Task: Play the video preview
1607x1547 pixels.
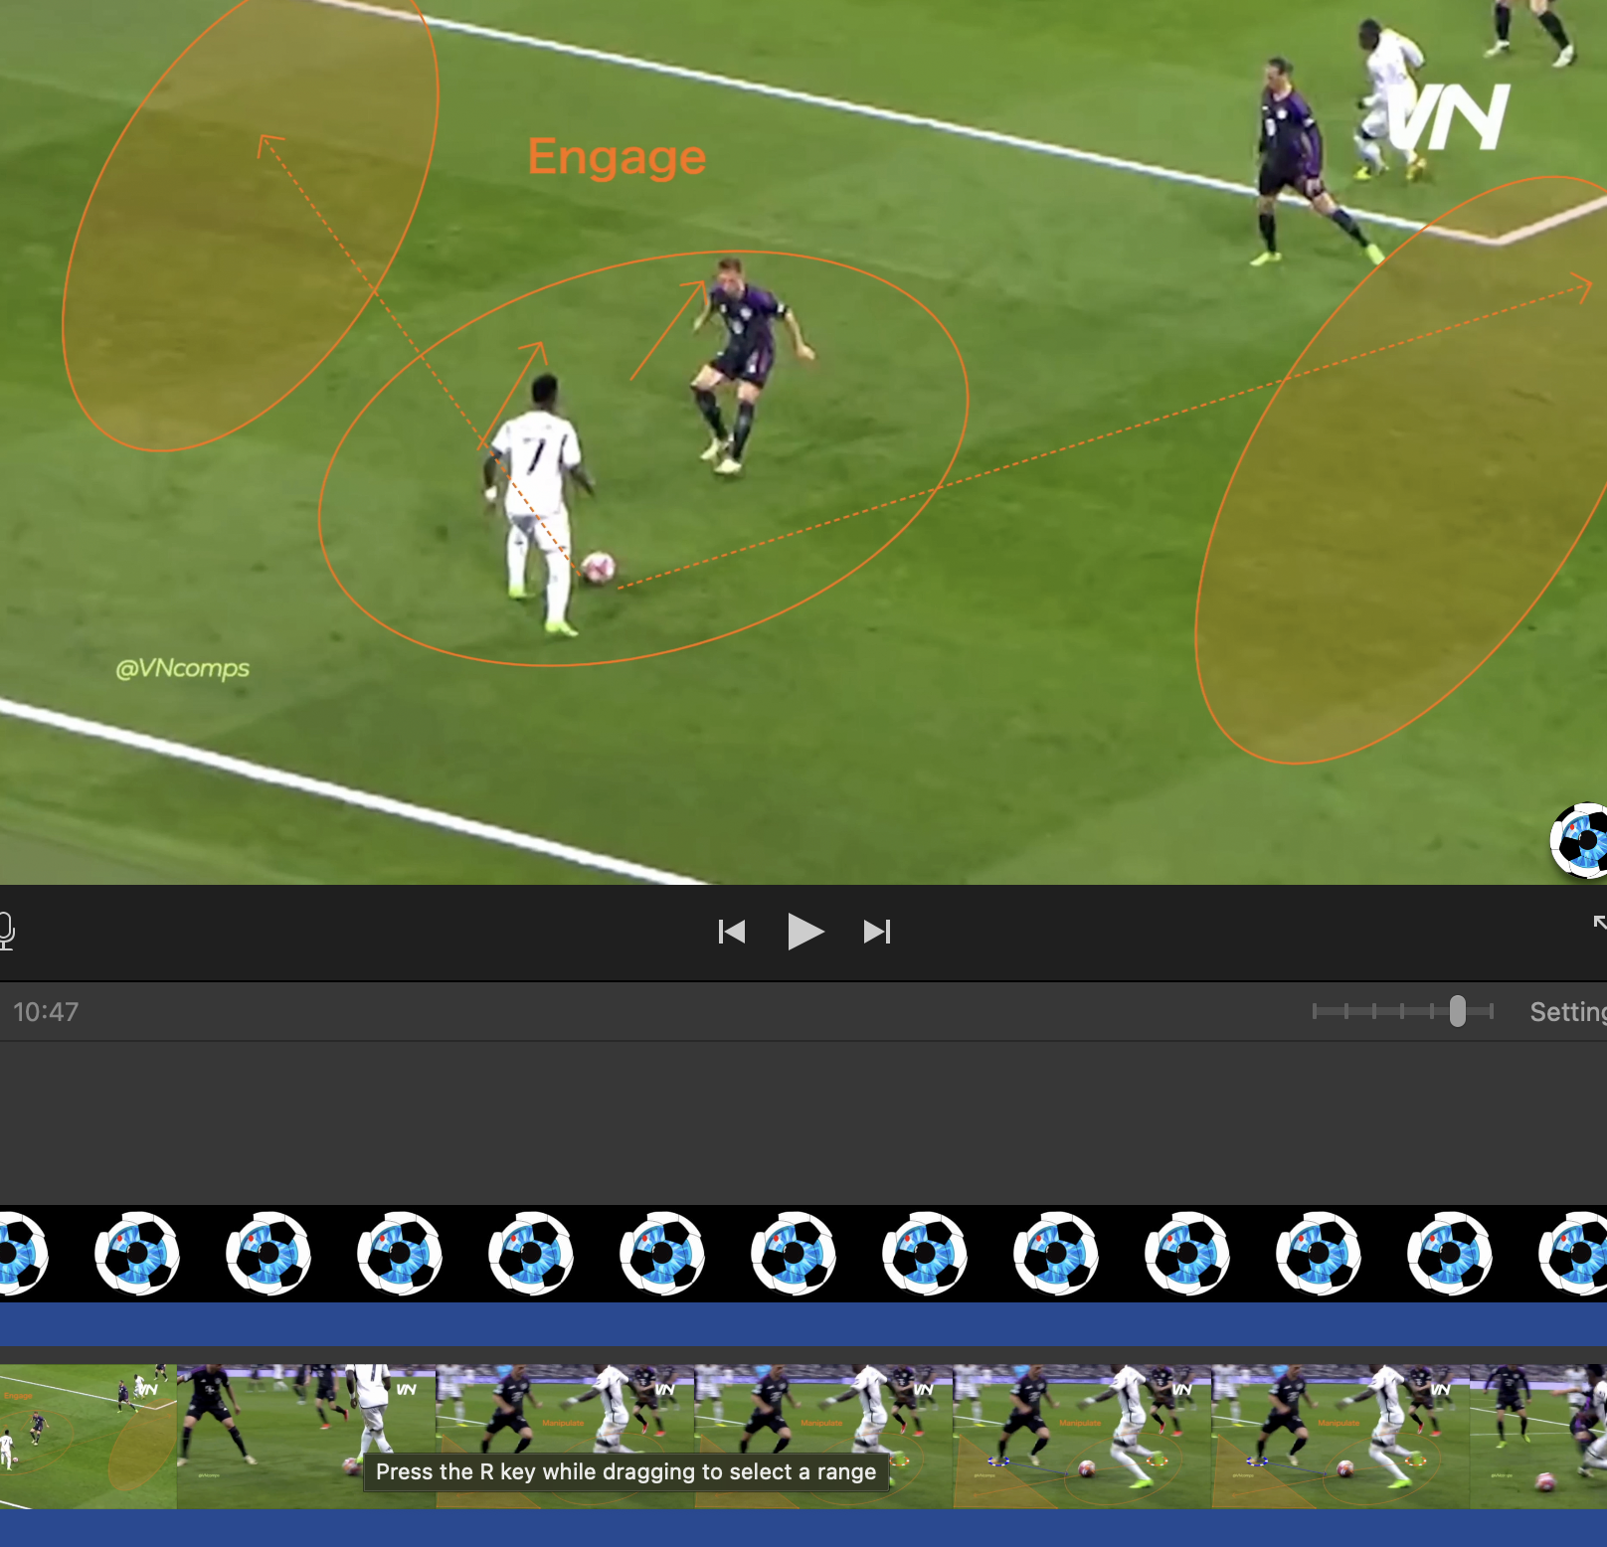Action: (x=804, y=932)
